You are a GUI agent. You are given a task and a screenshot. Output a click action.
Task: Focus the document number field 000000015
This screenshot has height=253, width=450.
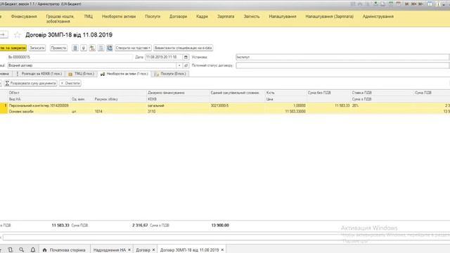(x=70, y=57)
